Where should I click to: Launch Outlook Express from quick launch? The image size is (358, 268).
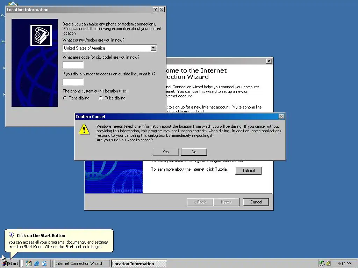(x=44, y=263)
